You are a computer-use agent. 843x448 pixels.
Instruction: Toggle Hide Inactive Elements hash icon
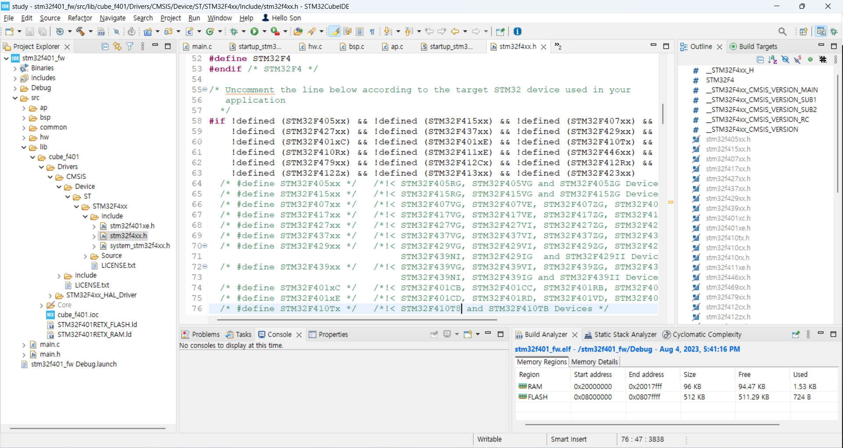coord(823,59)
